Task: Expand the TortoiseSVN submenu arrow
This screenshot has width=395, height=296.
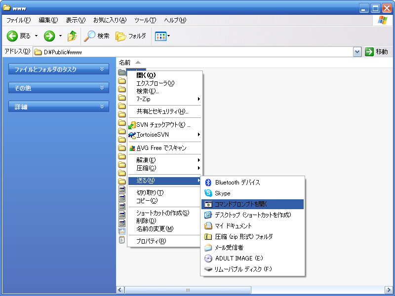Action: point(199,134)
